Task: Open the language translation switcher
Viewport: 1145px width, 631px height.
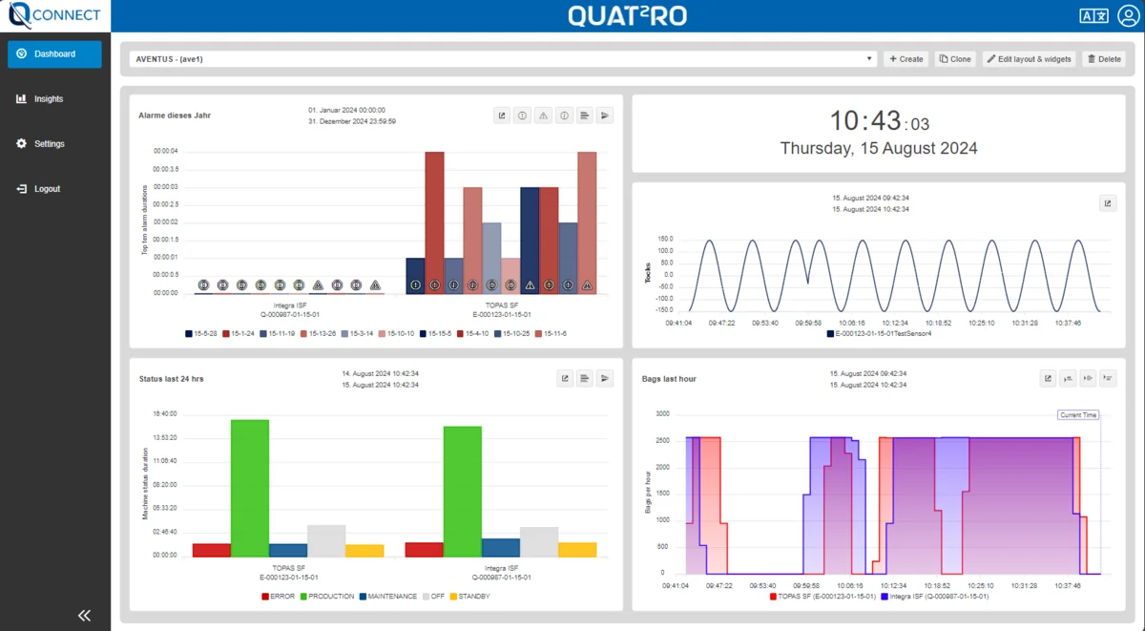Action: click(x=1093, y=15)
